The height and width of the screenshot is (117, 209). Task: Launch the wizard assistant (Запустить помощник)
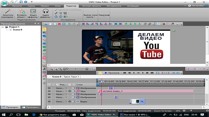click(8, 14)
